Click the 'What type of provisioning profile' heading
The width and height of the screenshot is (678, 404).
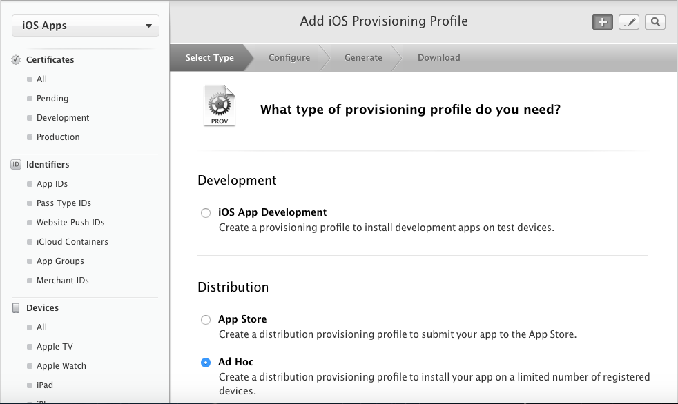pyautogui.click(x=410, y=110)
